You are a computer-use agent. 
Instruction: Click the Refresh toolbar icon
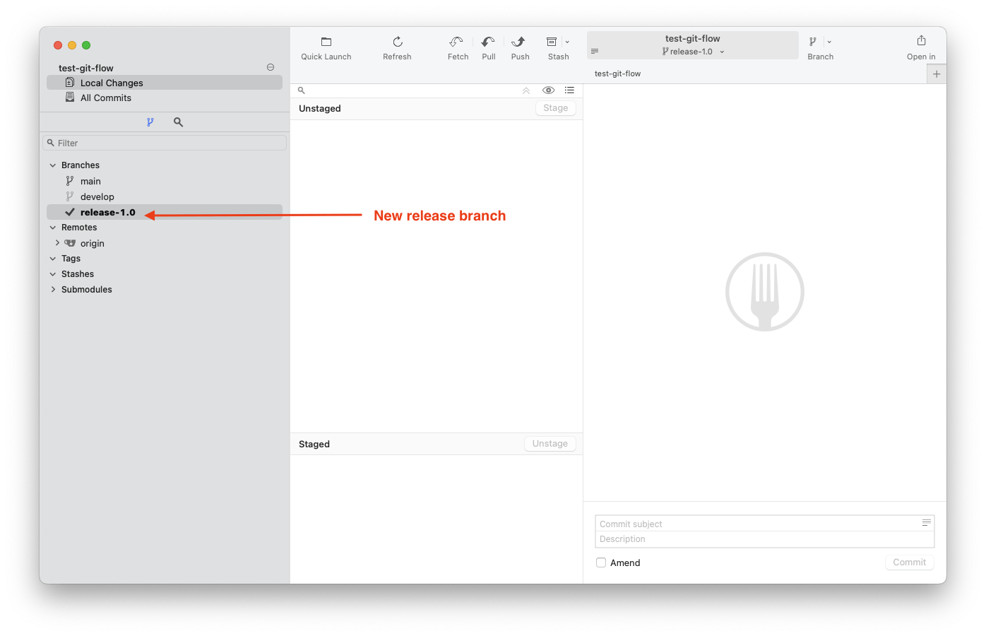(397, 42)
